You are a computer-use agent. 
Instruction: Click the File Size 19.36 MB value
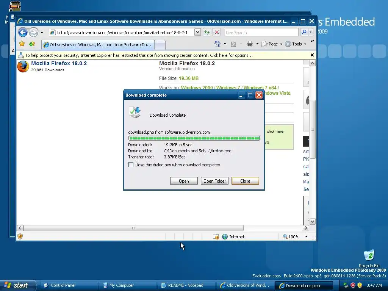189,78
